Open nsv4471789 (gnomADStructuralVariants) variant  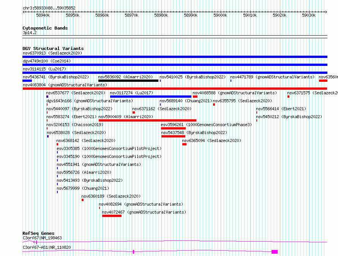click(272, 77)
